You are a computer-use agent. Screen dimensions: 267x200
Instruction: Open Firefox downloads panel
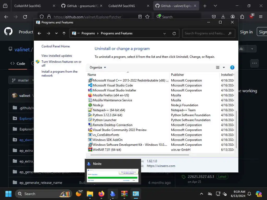(223, 17)
